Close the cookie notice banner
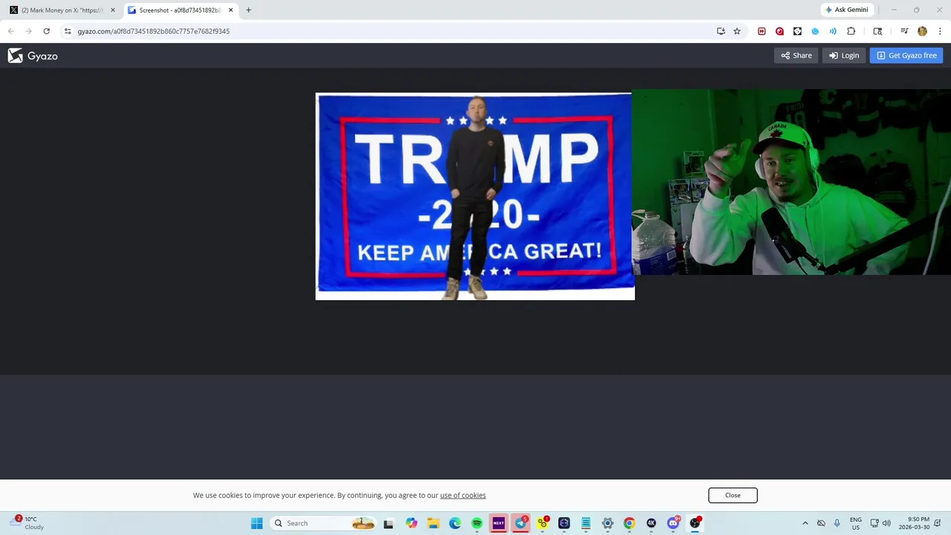 (x=733, y=496)
